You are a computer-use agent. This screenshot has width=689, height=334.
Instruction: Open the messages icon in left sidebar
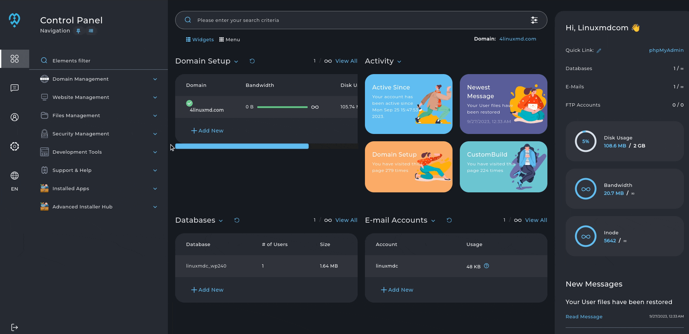coord(15,88)
